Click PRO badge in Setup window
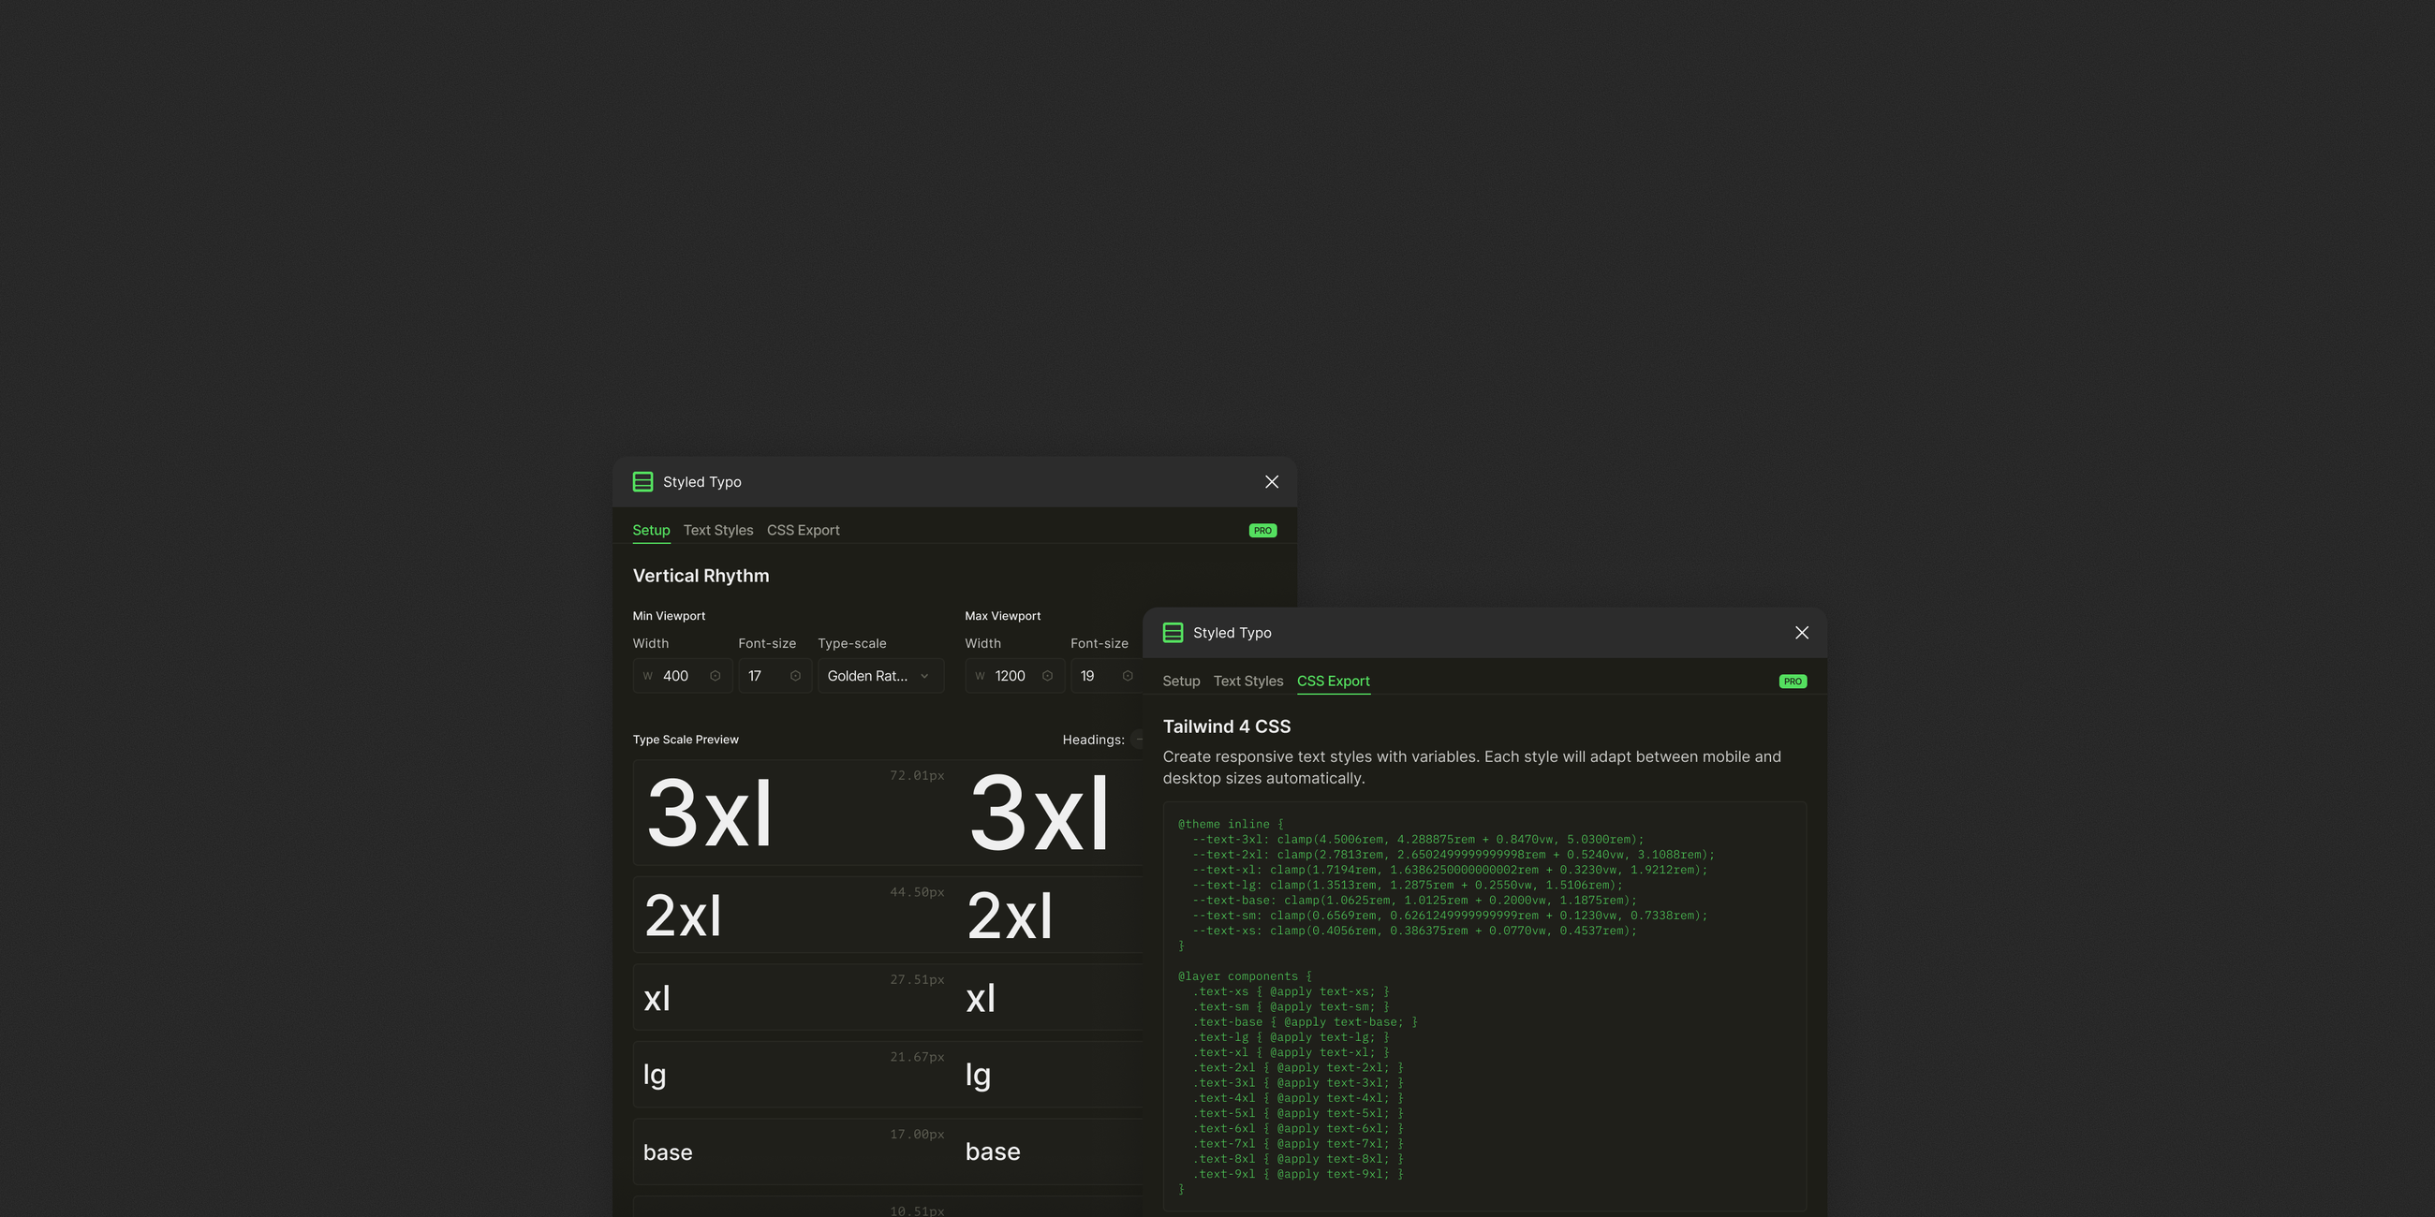 [1262, 531]
